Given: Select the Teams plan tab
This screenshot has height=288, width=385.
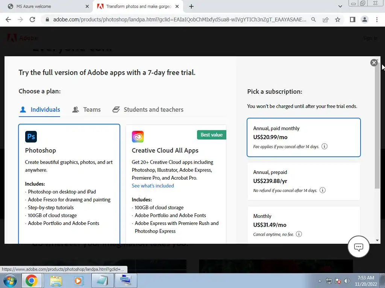Looking at the screenshot, I should (86, 110).
